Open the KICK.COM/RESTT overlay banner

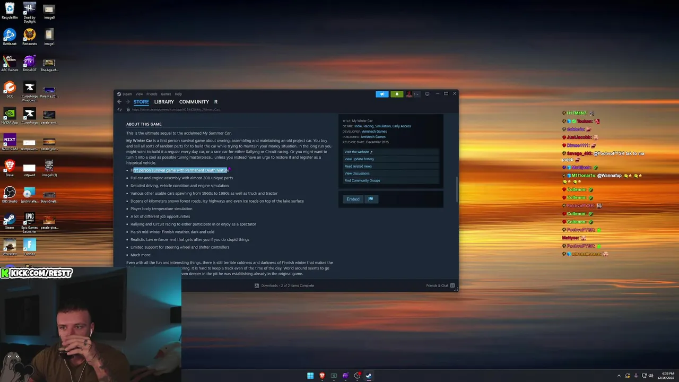tap(37, 273)
